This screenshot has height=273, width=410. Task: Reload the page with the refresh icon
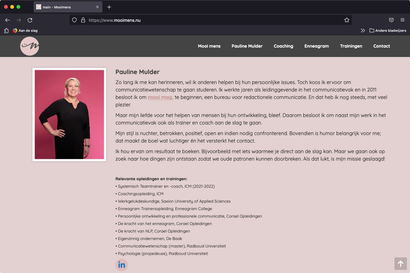pos(30,20)
